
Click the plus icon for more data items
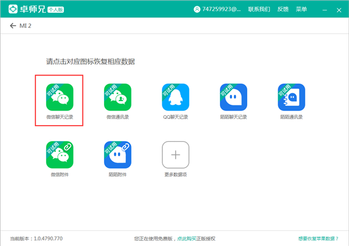click(x=176, y=155)
